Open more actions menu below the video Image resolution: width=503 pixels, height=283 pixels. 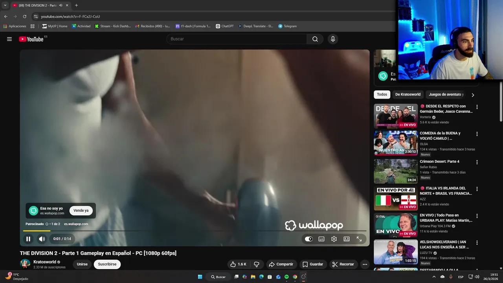[x=365, y=264]
